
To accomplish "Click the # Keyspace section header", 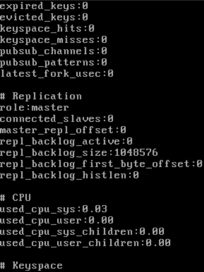I will (x=31, y=266).
